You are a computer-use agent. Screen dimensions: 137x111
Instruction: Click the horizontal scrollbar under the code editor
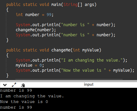click(x=69, y=79)
